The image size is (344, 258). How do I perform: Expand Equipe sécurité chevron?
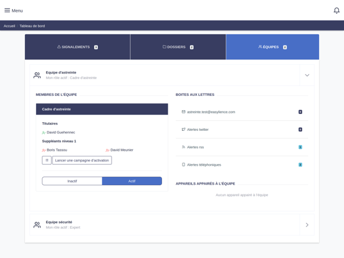[x=307, y=225]
